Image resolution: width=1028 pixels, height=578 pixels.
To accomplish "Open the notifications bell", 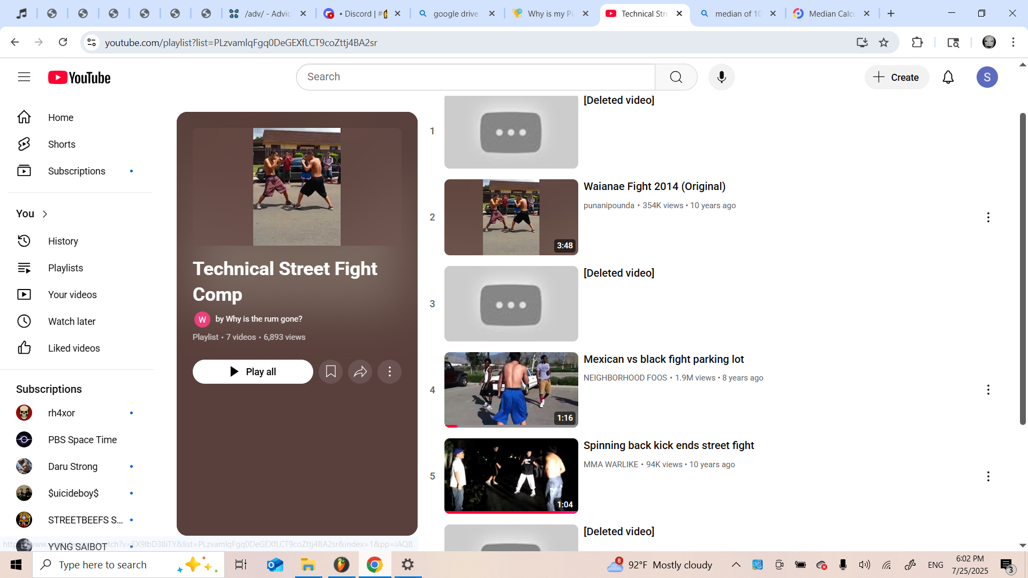I will 948,77.
